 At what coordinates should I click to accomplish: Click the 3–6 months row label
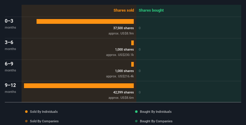tap(10, 45)
